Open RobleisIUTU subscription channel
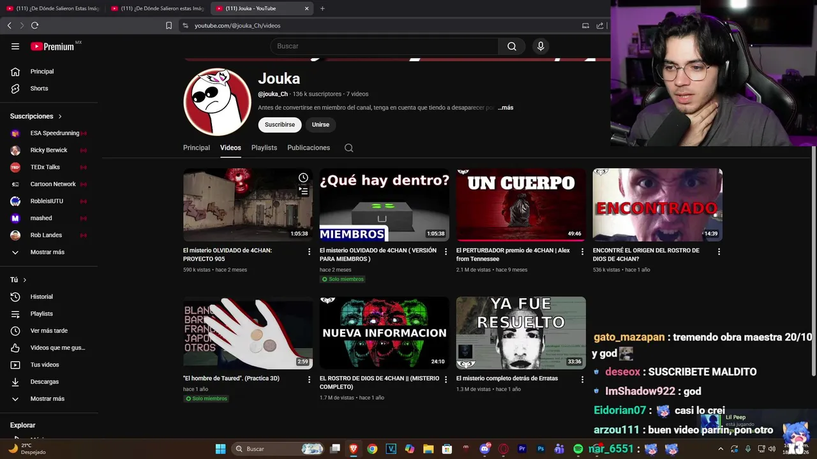817x459 pixels. point(49,201)
